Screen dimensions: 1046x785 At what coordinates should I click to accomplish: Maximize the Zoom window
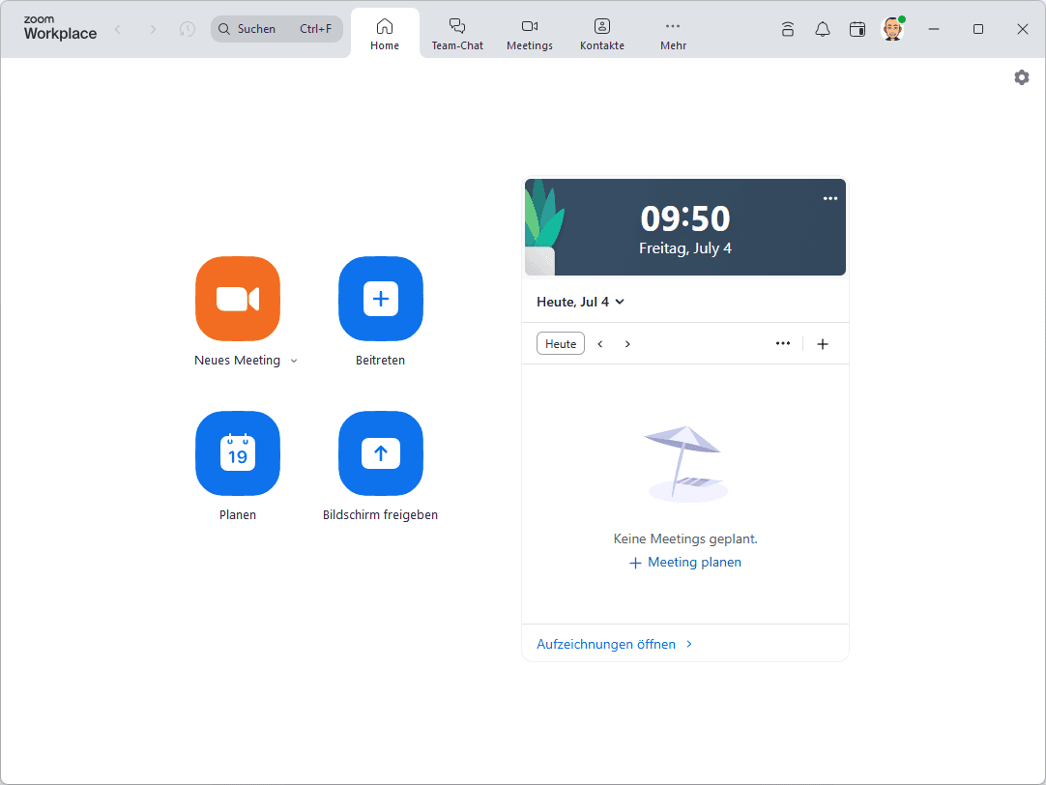coord(978,29)
